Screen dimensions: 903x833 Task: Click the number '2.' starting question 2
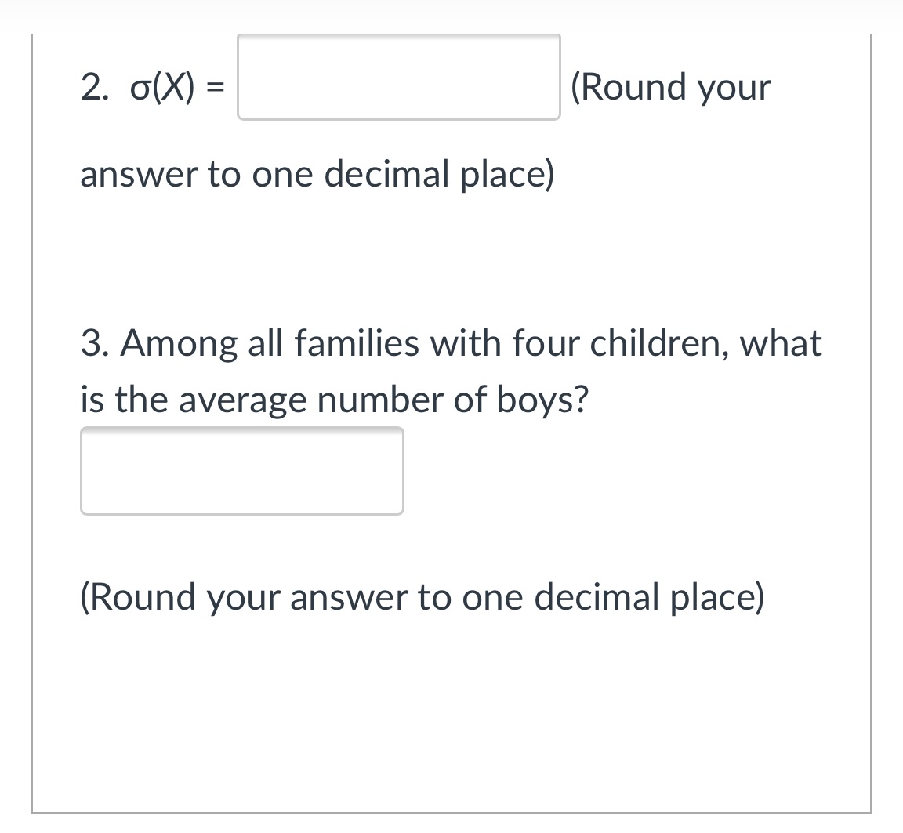[94, 88]
